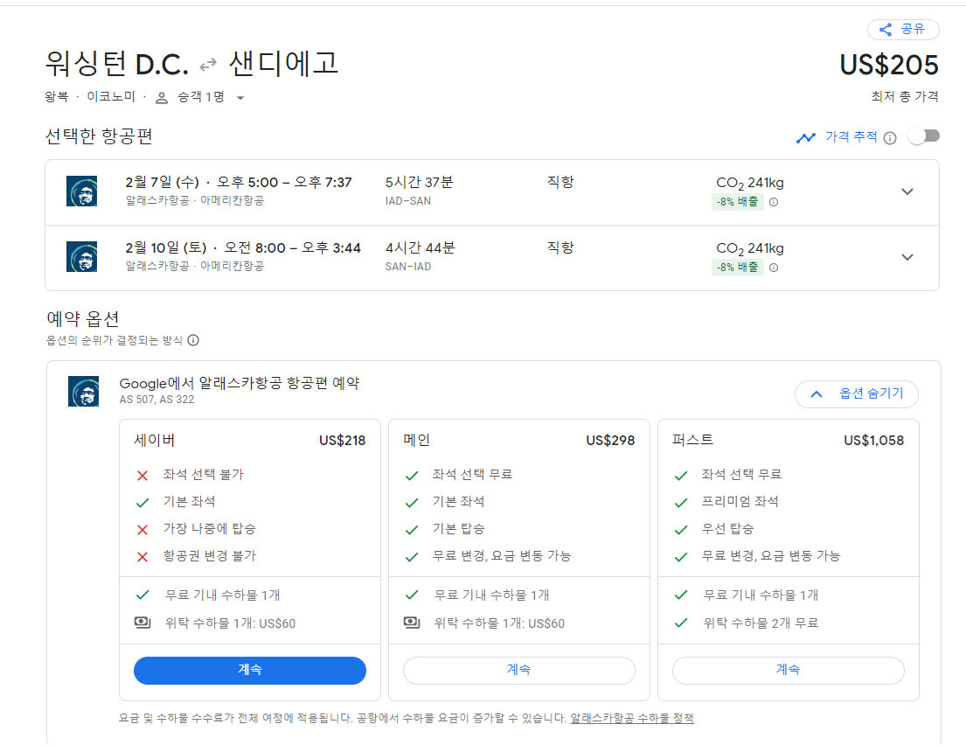This screenshot has height=745, width=966.
Task: Click green check beside 위탁 수하물 2개 무료
Action: click(x=681, y=623)
